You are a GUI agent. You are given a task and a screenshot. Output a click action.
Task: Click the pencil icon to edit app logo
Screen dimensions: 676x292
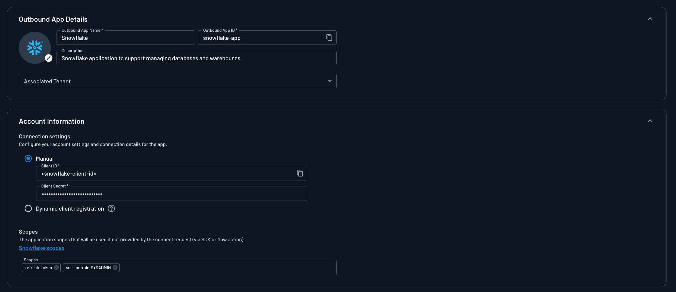pos(49,58)
